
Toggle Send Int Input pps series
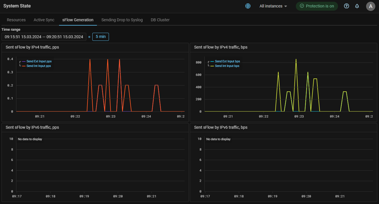pos(39,66)
